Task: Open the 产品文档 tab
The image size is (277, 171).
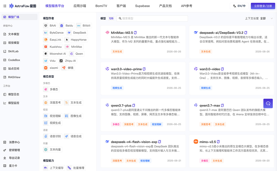Action: [x=165, y=6]
